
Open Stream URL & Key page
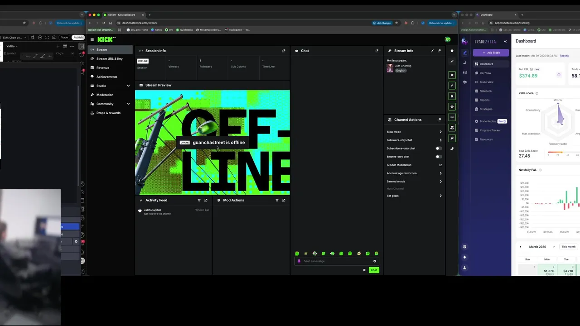tap(110, 59)
